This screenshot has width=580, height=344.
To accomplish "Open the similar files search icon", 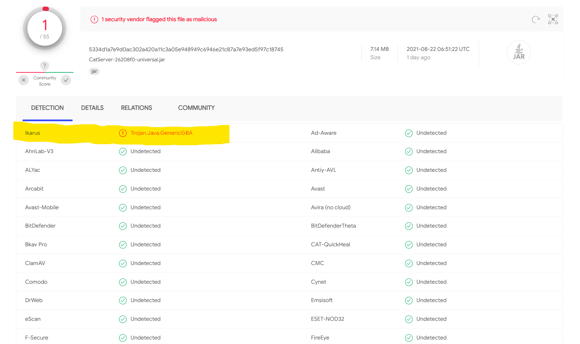I will point(553,19).
